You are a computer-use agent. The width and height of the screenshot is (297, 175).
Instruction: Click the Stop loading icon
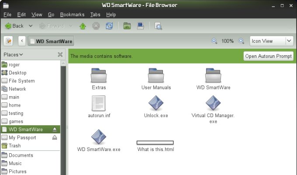click(96, 26)
